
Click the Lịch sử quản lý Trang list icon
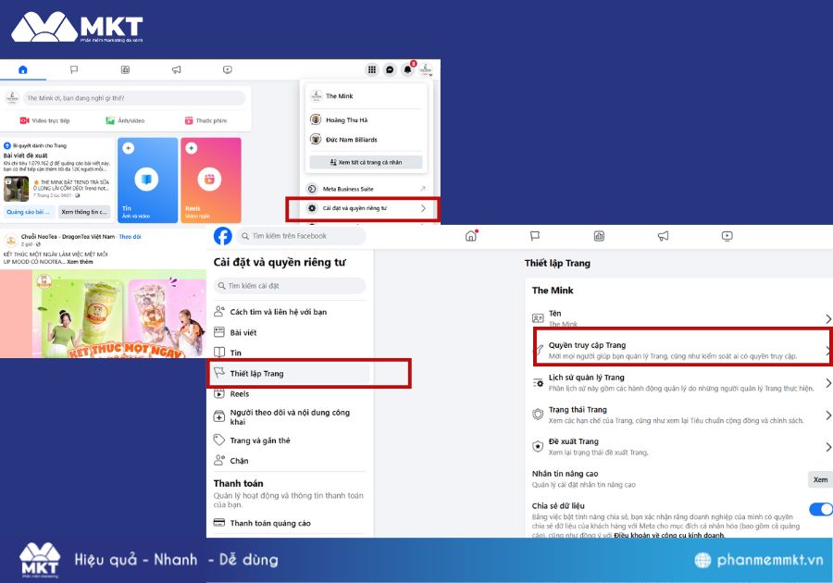coord(538,383)
